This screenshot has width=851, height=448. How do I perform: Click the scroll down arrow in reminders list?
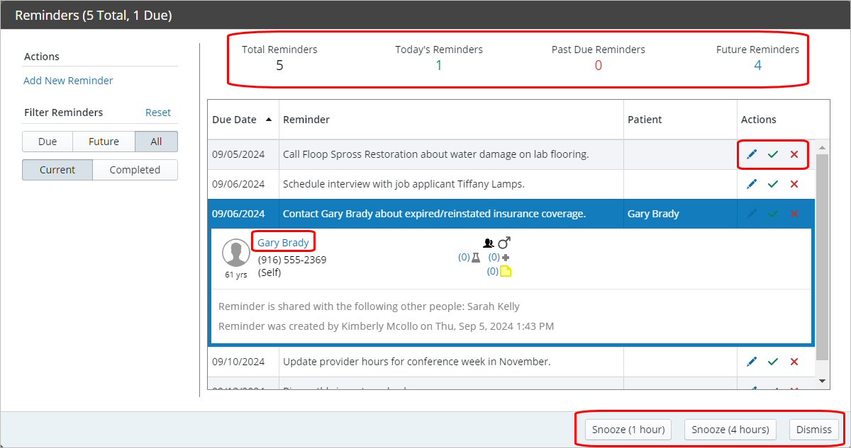822,381
